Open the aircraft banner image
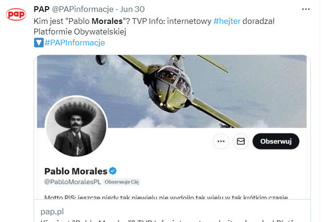This screenshot has height=222, width=334. point(172,91)
